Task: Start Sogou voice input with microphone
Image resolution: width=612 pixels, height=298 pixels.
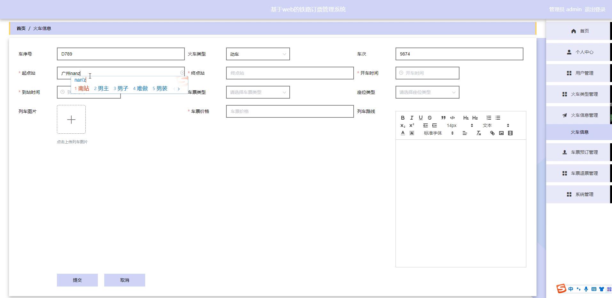Action: tap(586, 289)
